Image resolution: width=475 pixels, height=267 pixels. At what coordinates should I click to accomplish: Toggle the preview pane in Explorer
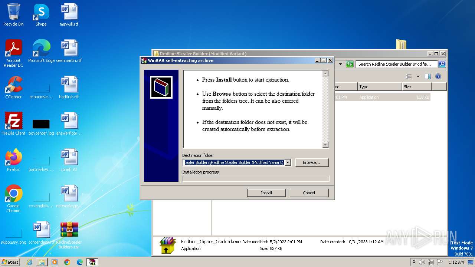pyautogui.click(x=428, y=76)
